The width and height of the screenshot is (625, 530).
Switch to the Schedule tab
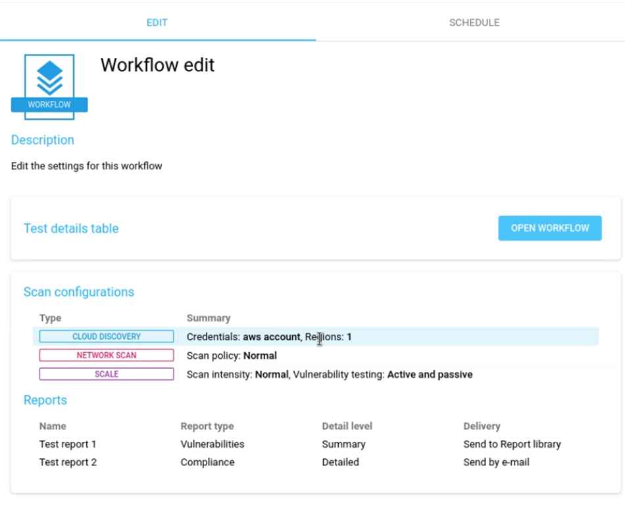tap(474, 22)
